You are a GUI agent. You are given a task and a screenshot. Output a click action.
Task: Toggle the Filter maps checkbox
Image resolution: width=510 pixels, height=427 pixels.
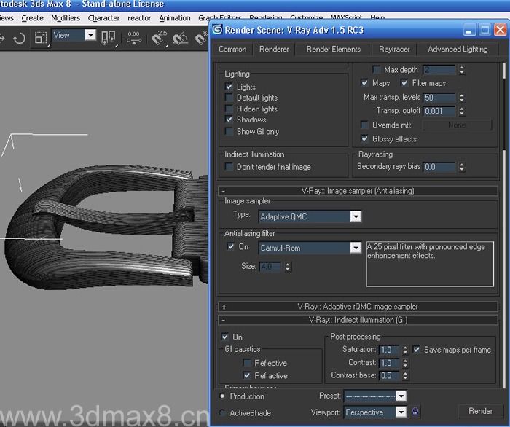pyautogui.click(x=404, y=82)
